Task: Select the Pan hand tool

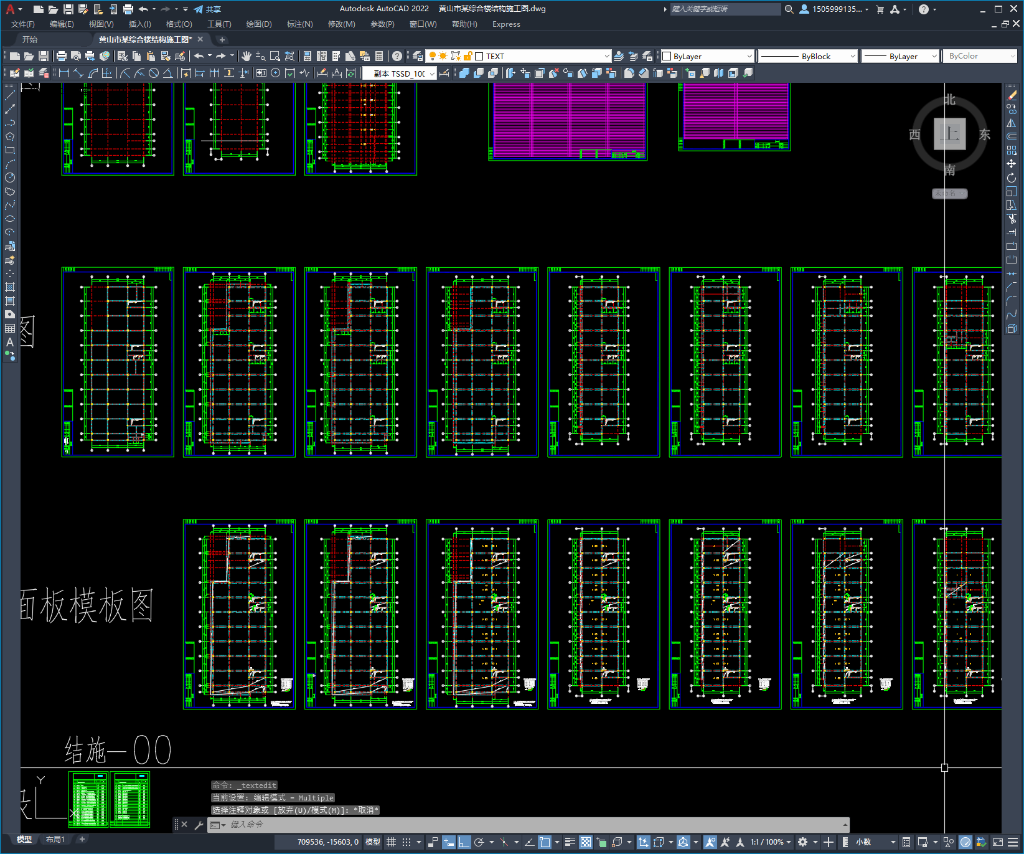Action: point(247,56)
